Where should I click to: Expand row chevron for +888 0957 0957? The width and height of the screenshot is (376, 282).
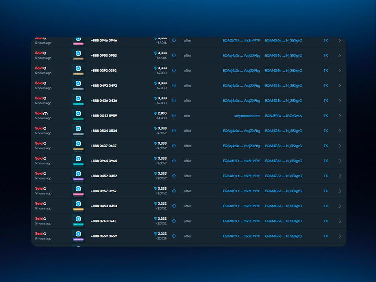pos(340,191)
